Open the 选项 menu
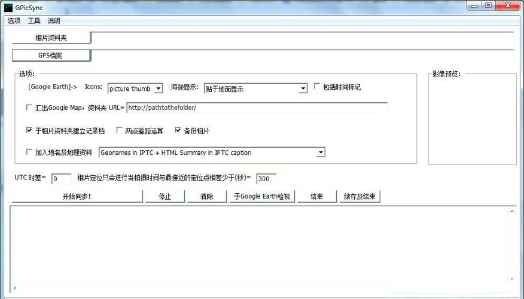The image size is (524, 299). pos(14,21)
